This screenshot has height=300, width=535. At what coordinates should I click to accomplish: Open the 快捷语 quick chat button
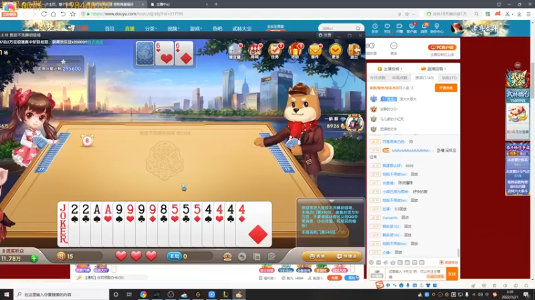[x=346, y=256]
